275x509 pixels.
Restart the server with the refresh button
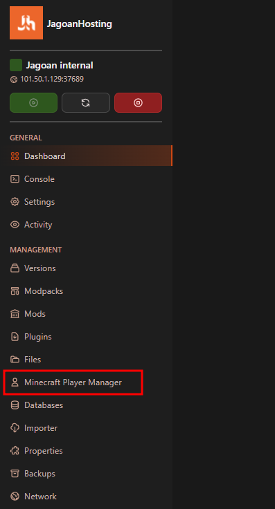click(86, 102)
